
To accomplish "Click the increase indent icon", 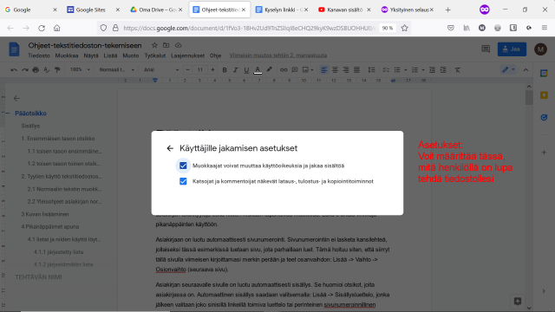I will (443, 70).
